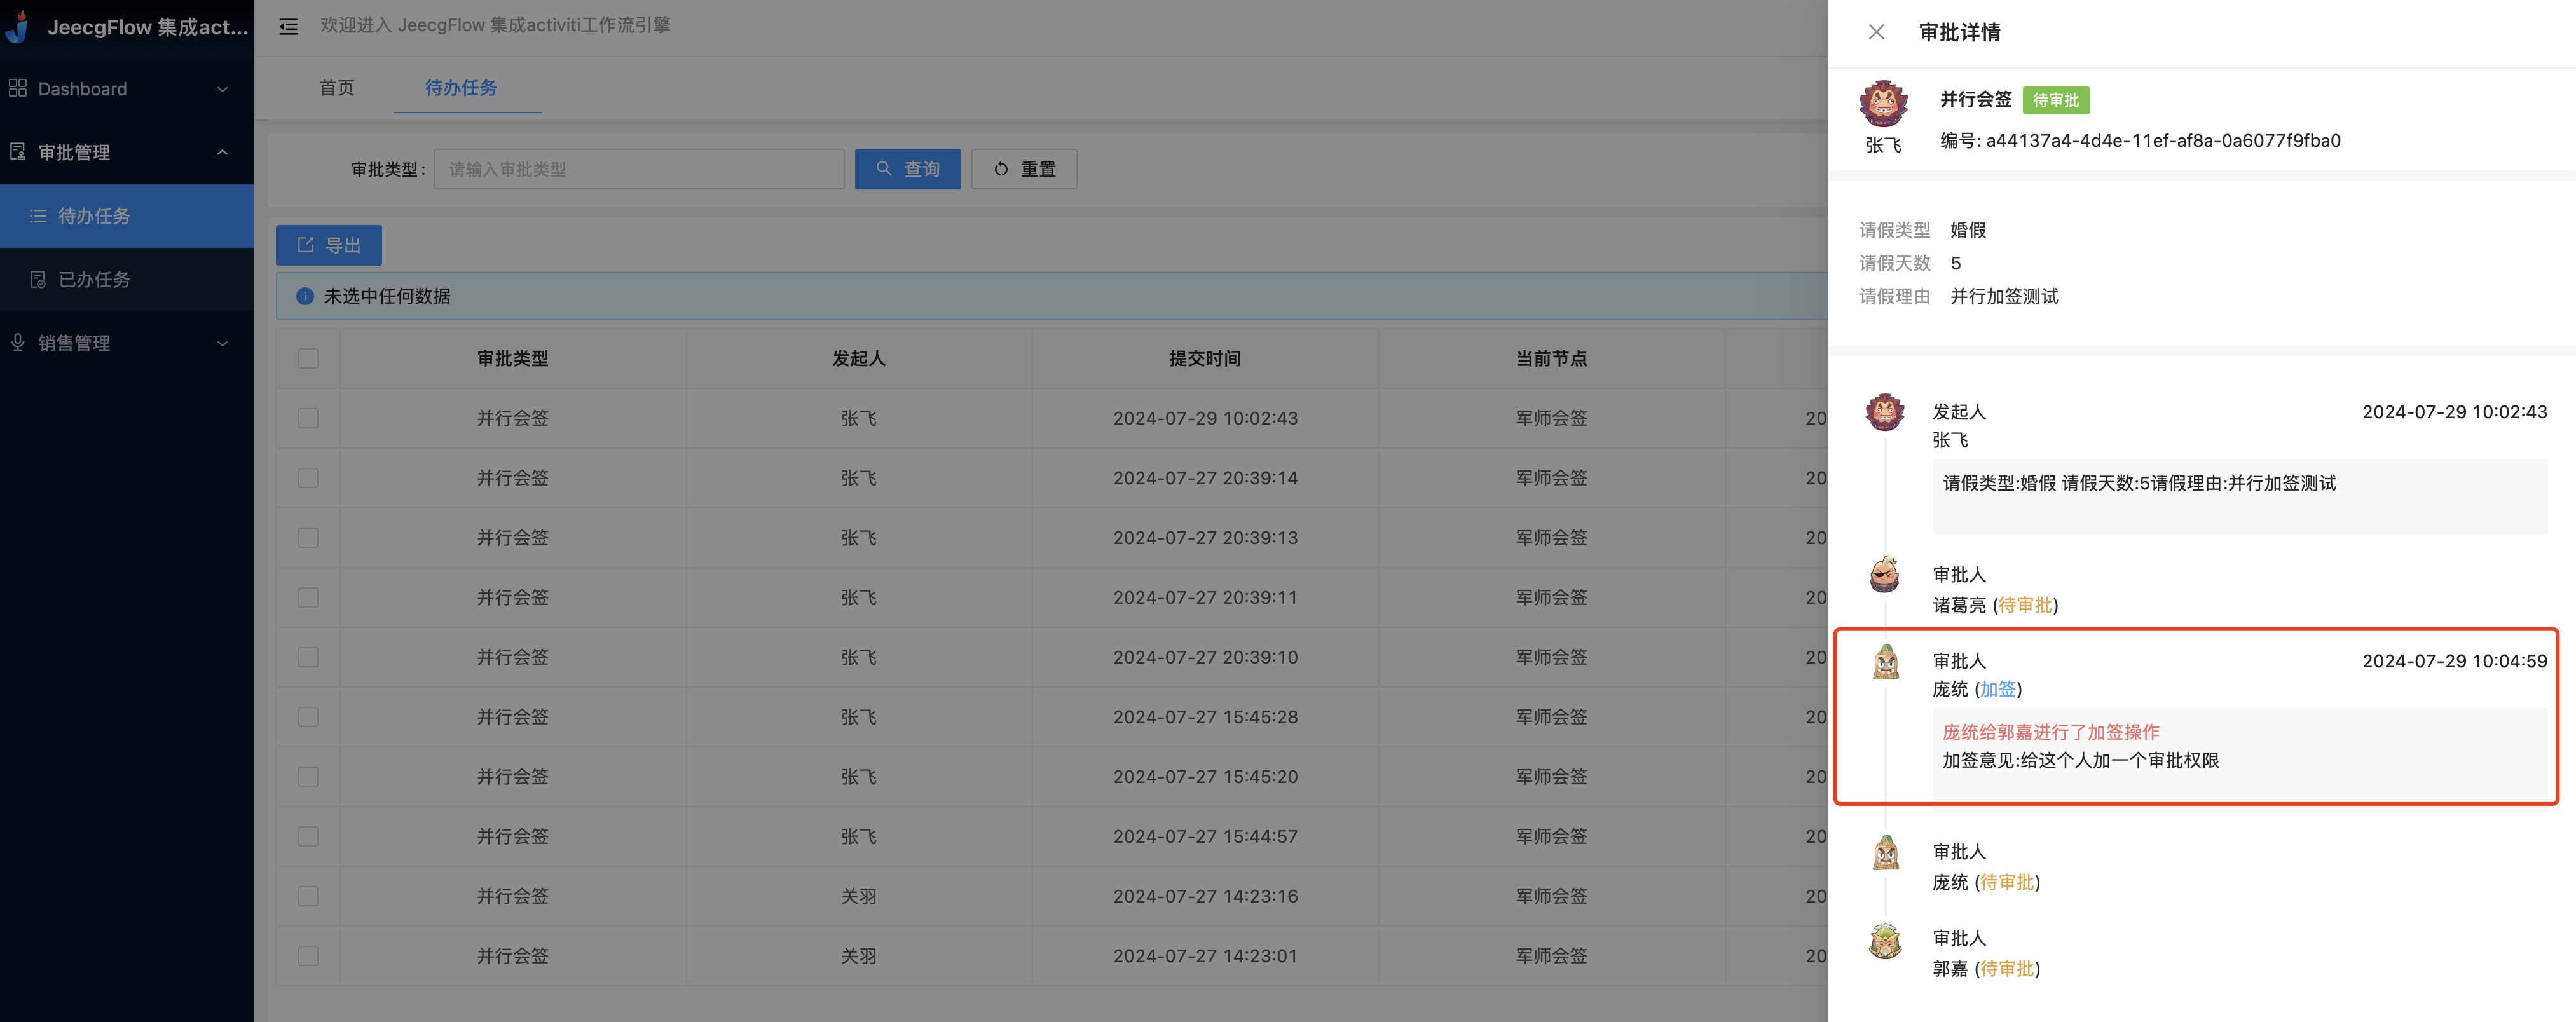Close the 审批详情 drawer with X
The width and height of the screenshot is (2576, 1022).
point(1876,32)
